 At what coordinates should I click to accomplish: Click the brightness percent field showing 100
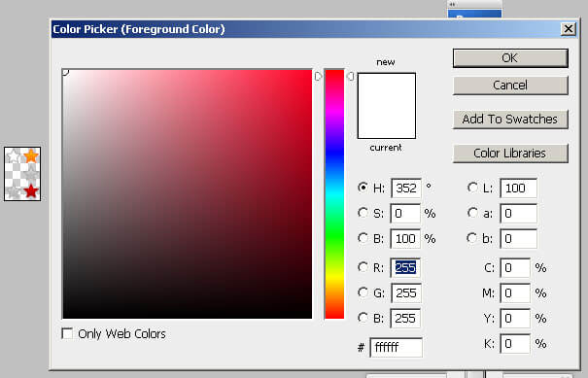pyautogui.click(x=405, y=238)
